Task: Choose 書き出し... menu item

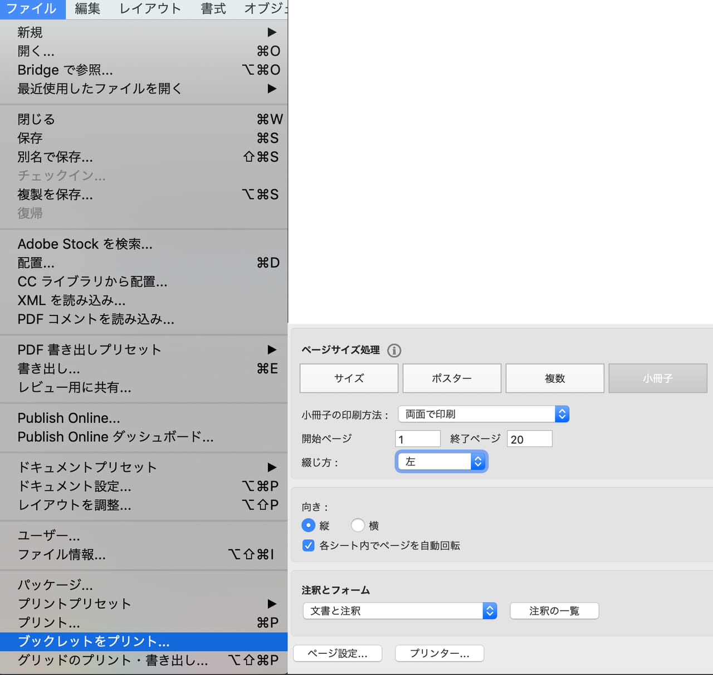Action: pos(144,368)
